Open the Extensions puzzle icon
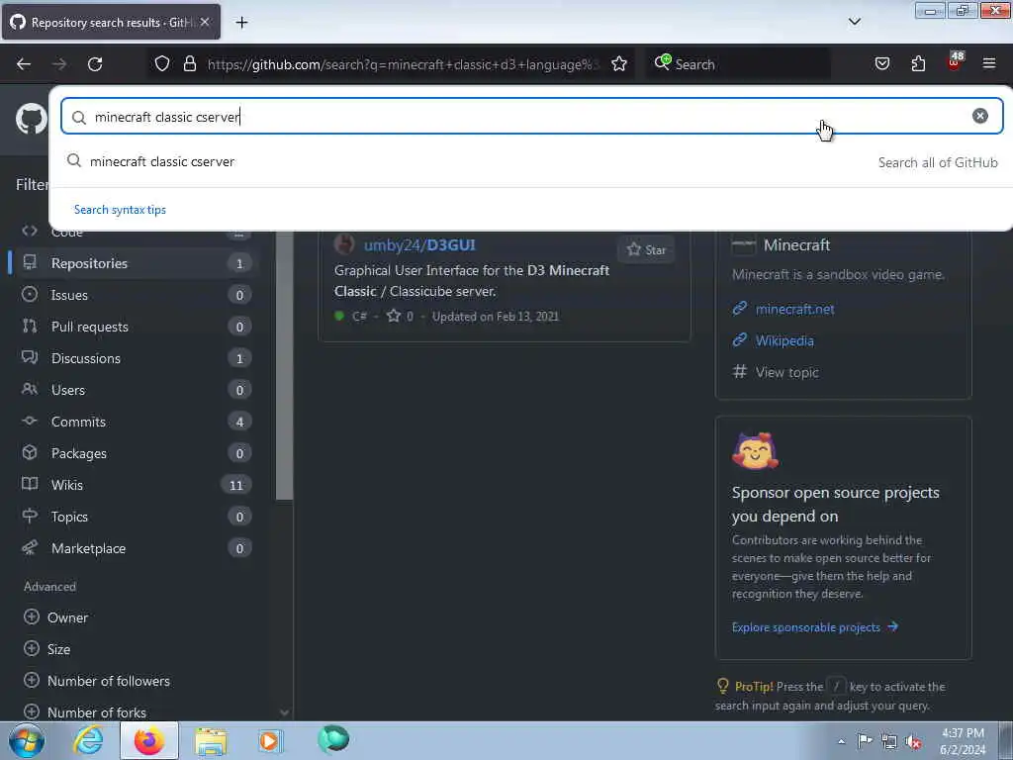 pos(918,64)
